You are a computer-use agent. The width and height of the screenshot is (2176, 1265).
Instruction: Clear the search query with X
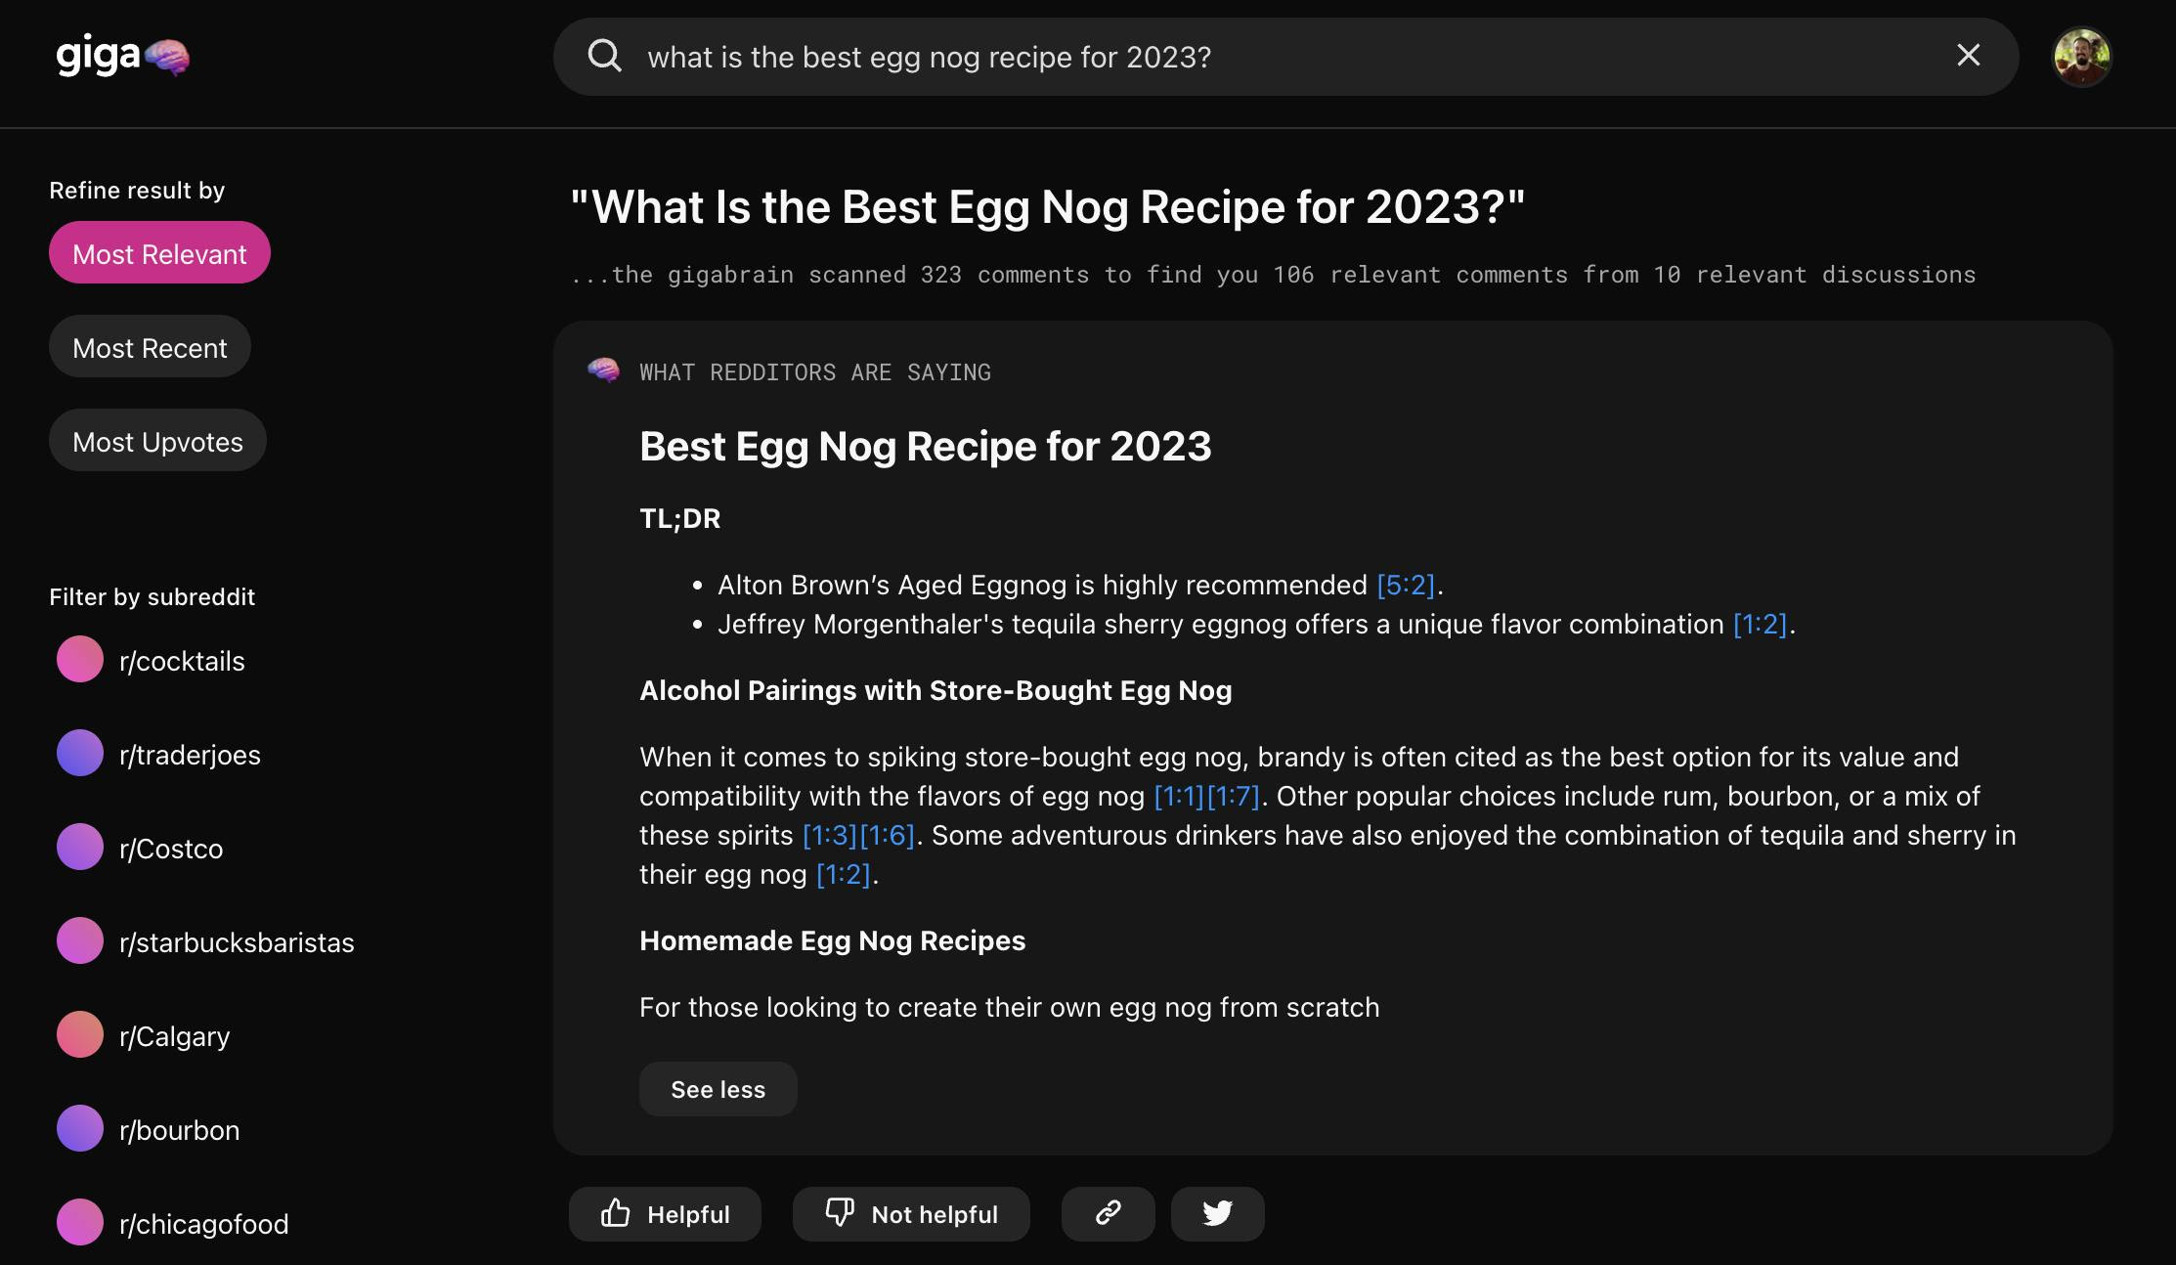point(1968,56)
